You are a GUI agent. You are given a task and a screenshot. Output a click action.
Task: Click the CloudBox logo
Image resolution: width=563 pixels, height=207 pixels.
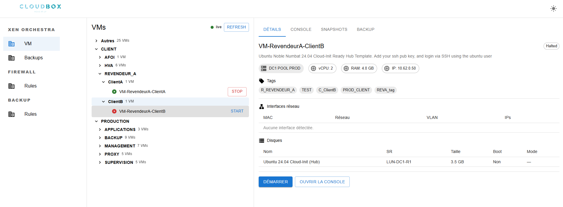click(x=40, y=7)
